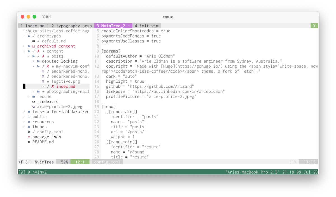Click the gear icon beside config.toml
The width and height of the screenshot is (336, 197).
click(x=29, y=132)
